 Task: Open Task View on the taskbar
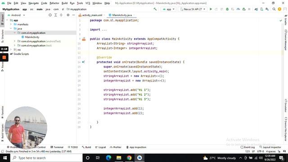(98, 158)
